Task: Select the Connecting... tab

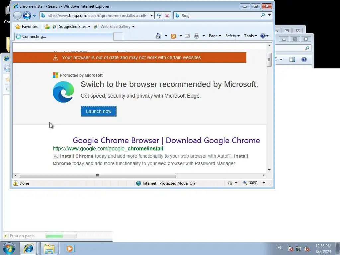Action: (x=63, y=37)
